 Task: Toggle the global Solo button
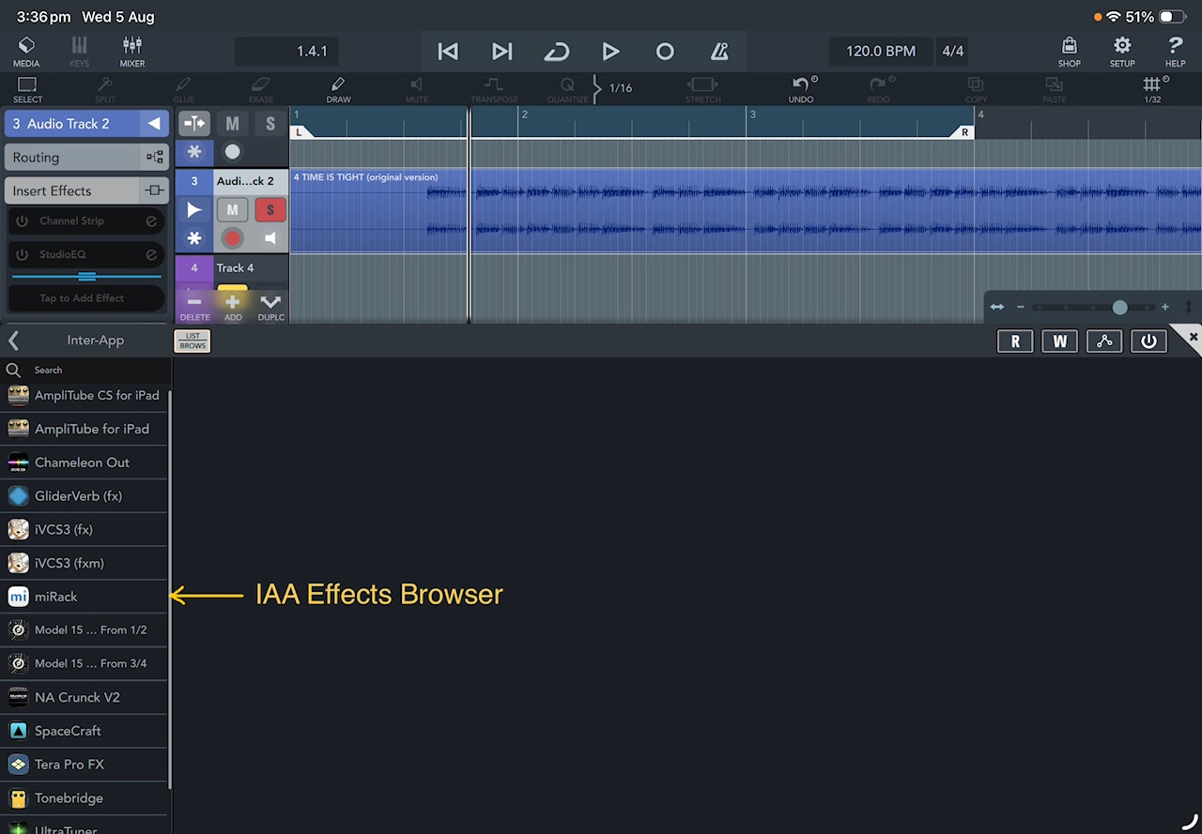point(270,123)
